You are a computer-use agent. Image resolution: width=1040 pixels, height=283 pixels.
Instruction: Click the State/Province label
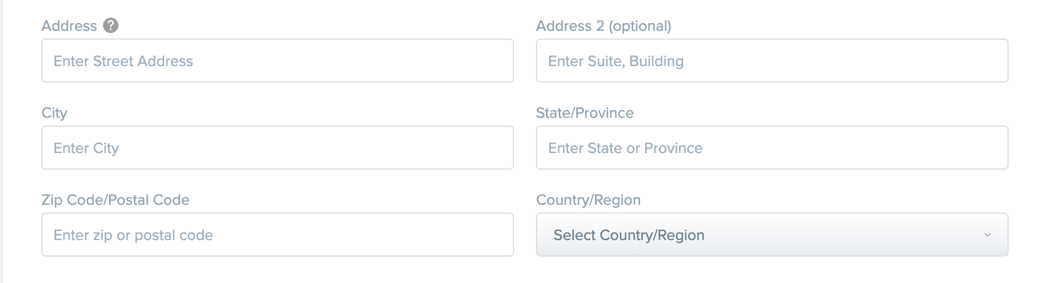click(585, 113)
